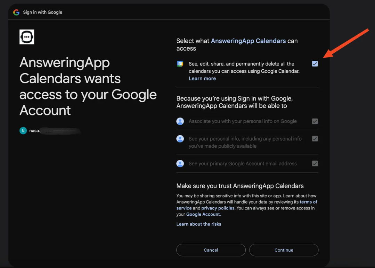
Task: Click profile icon beside See your personal info
Action: pyautogui.click(x=180, y=139)
